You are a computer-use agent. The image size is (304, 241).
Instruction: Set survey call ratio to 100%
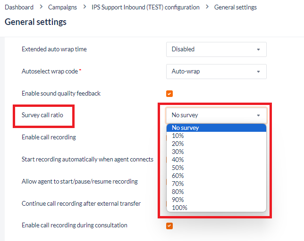[x=179, y=208]
